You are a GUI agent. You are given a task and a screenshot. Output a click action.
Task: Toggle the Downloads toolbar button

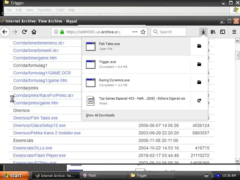point(203,32)
